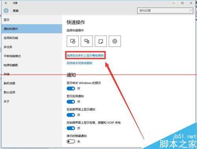Toggle 显示应用通知 switch

point(71,102)
